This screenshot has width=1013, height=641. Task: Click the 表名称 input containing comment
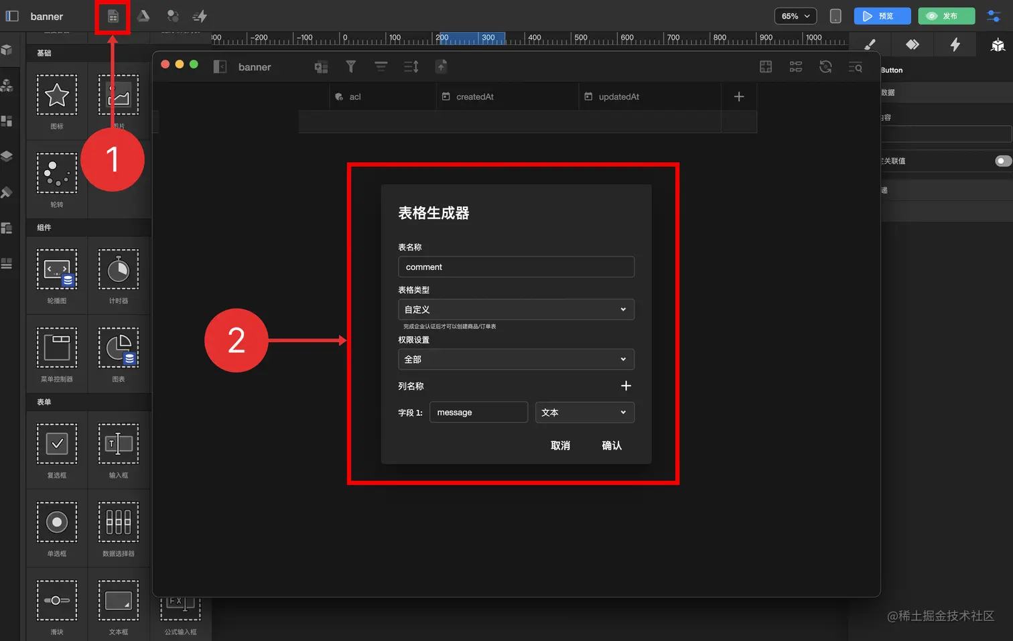click(516, 267)
